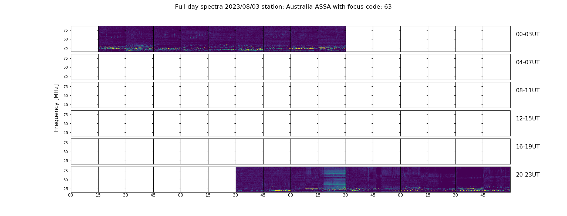Select the "04-07UT" row label
This screenshot has width=567, height=216.
528,62
